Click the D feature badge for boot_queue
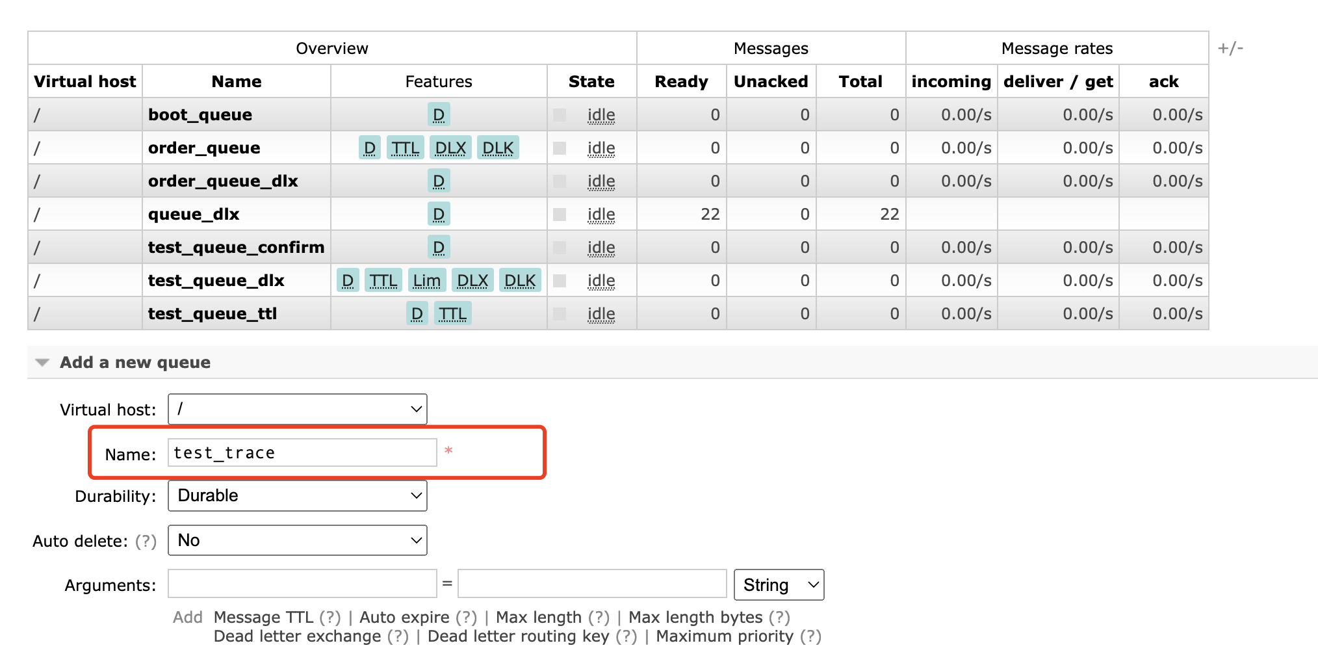Image resolution: width=1318 pixels, height=654 pixels. tap(439, 115)
